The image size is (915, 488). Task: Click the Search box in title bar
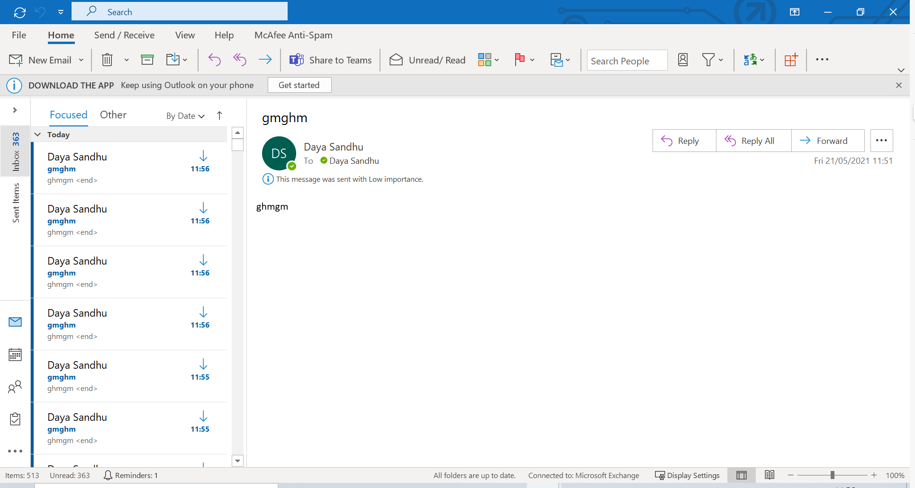(x=180, y=11)
